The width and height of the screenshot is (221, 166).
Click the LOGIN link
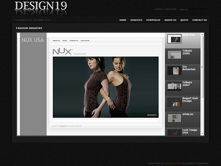point(158,9)
